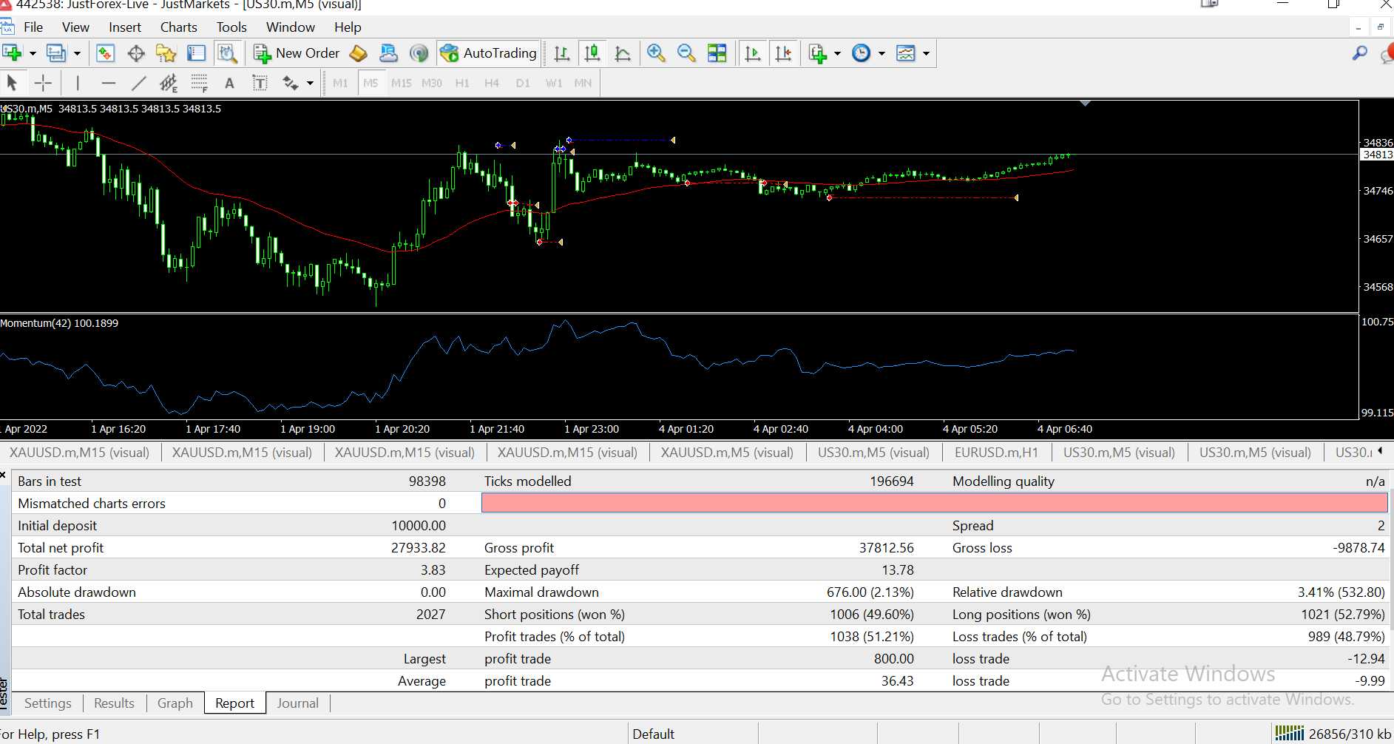Open the tester Settings tab
The width and height of the screenshot is (1394, 744).
point(48,703)
